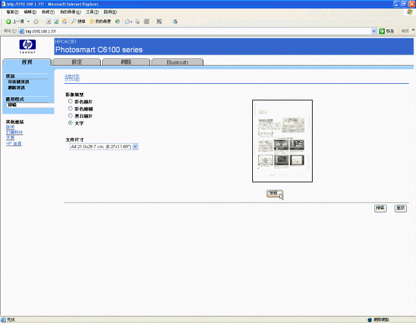Viewport: 416px width, 323px height.
Task: Click the 連結 Links toolbar label
Action: 405,31
